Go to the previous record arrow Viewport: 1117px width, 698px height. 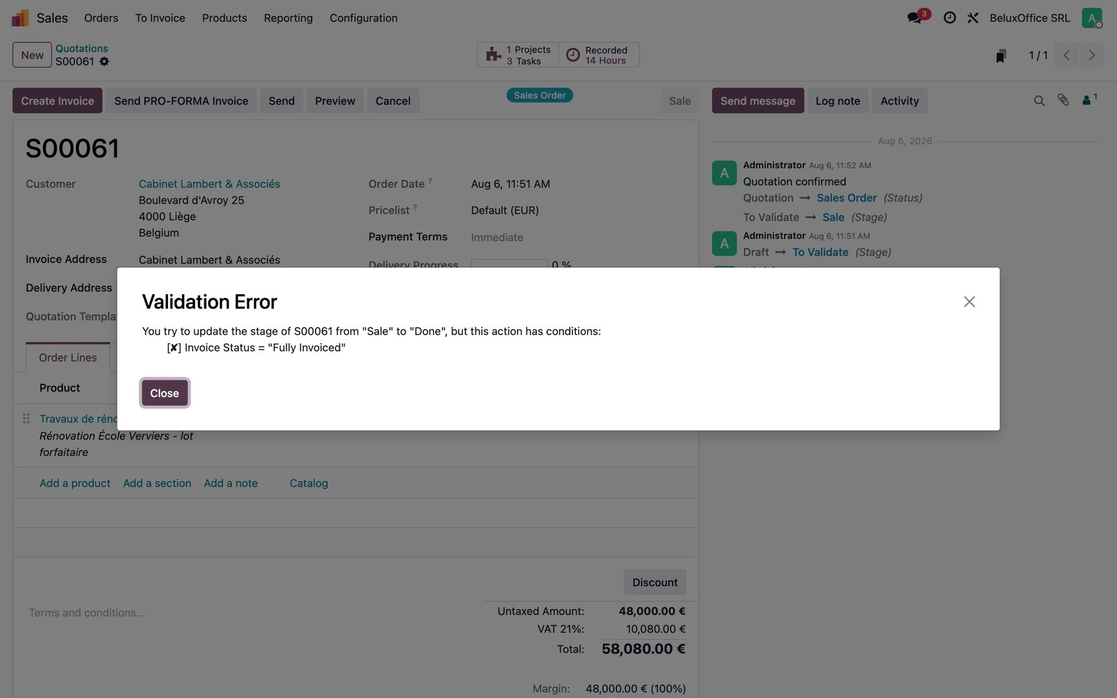[1067, 55]
